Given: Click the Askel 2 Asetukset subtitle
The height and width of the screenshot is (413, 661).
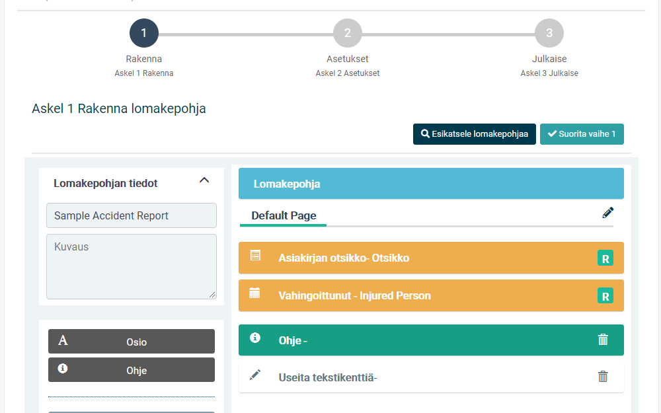Looking at the screenshot, I should pyautogui.click(x=348, y=73).
